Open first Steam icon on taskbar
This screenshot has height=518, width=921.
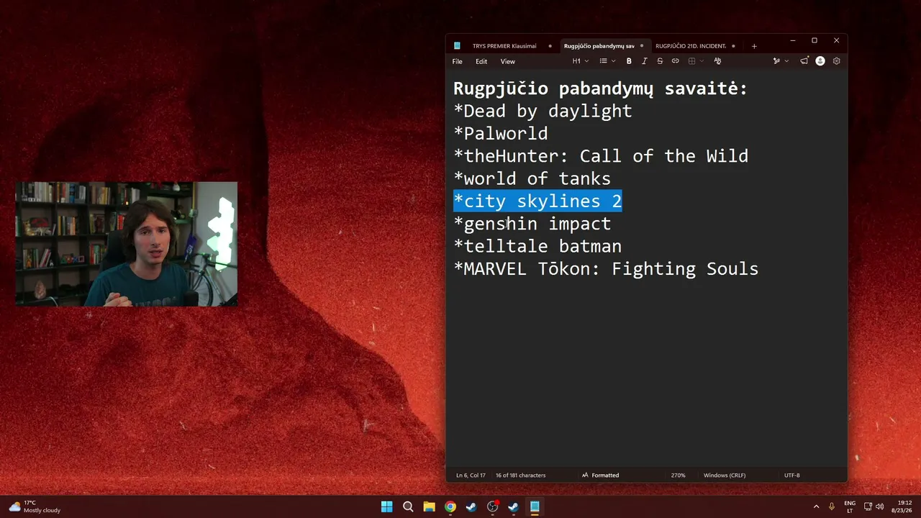click(x=471, y=506)
